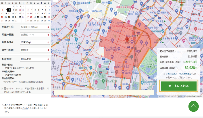Select date 31 in the calendar
The width and height of the screenshot is (203, 118).
(16, 21)
